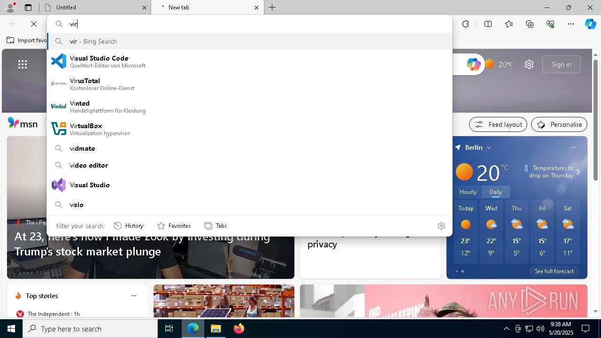Open the apps grid launcher
Image resolution: width=601 pixels, height=338 pixels.
coord(23,64)
